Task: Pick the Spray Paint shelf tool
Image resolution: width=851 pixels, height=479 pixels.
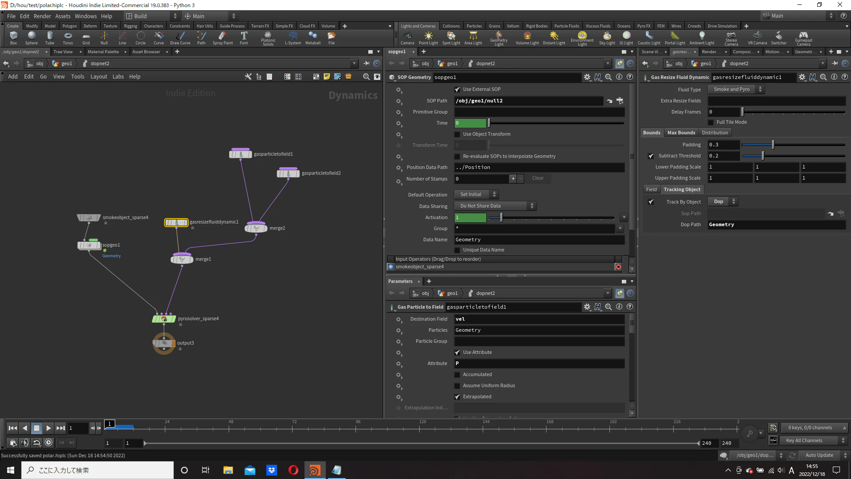Action: click(x=223, y=38)
